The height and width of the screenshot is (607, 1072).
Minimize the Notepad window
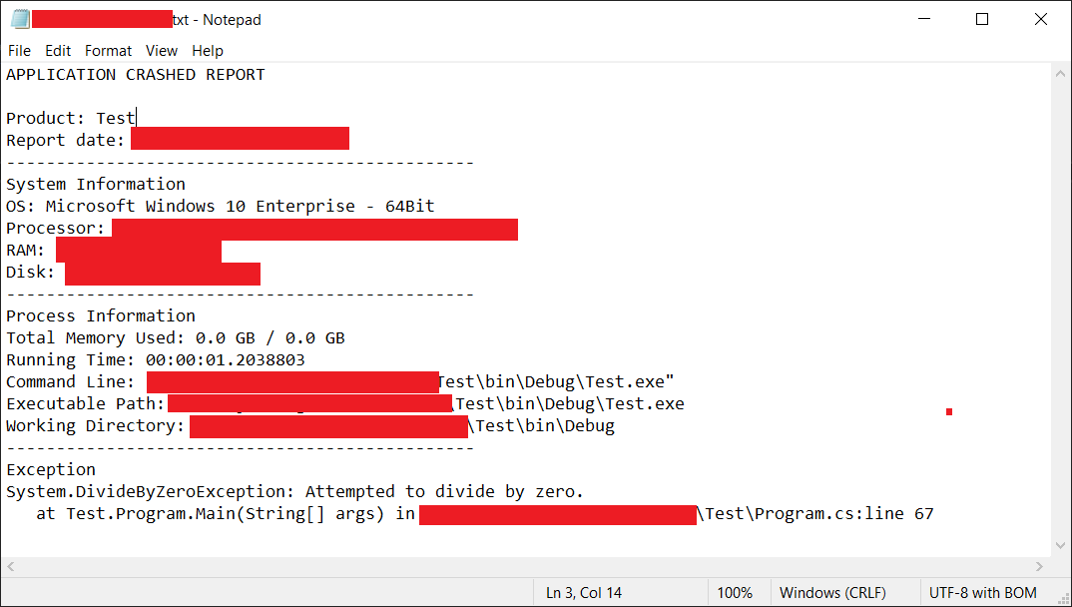[923, 19]
